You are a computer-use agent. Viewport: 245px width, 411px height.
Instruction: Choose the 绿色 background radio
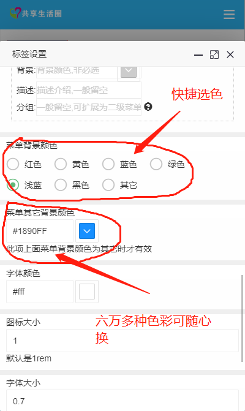tap(156, 164)
